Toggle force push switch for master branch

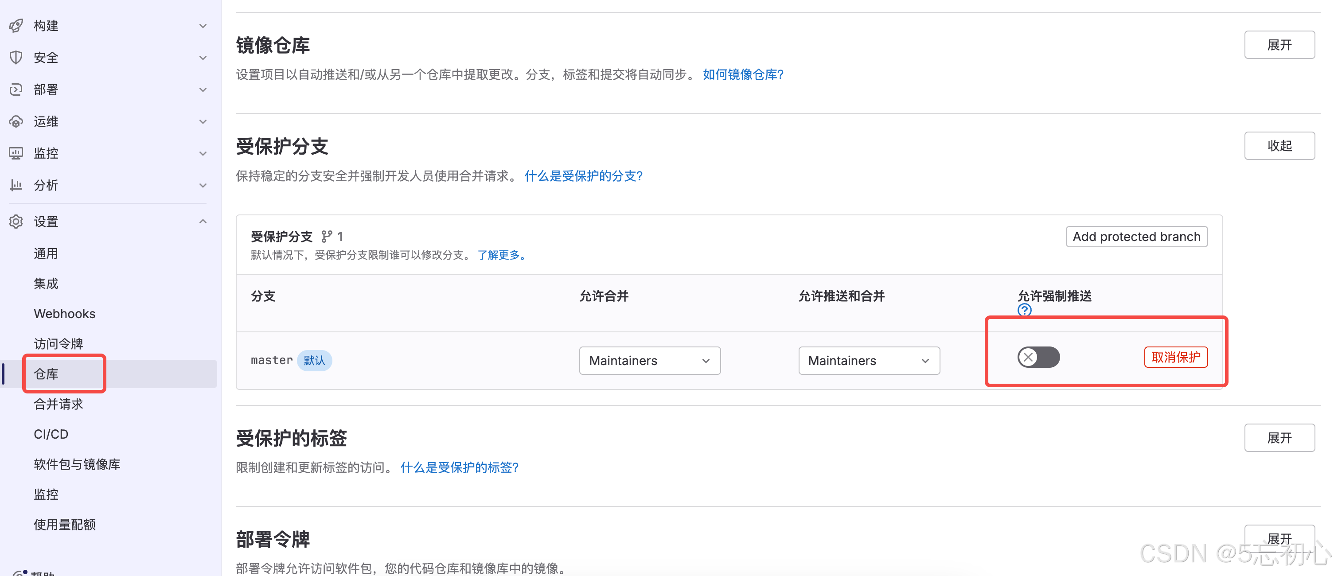(x=1038, y=357)
